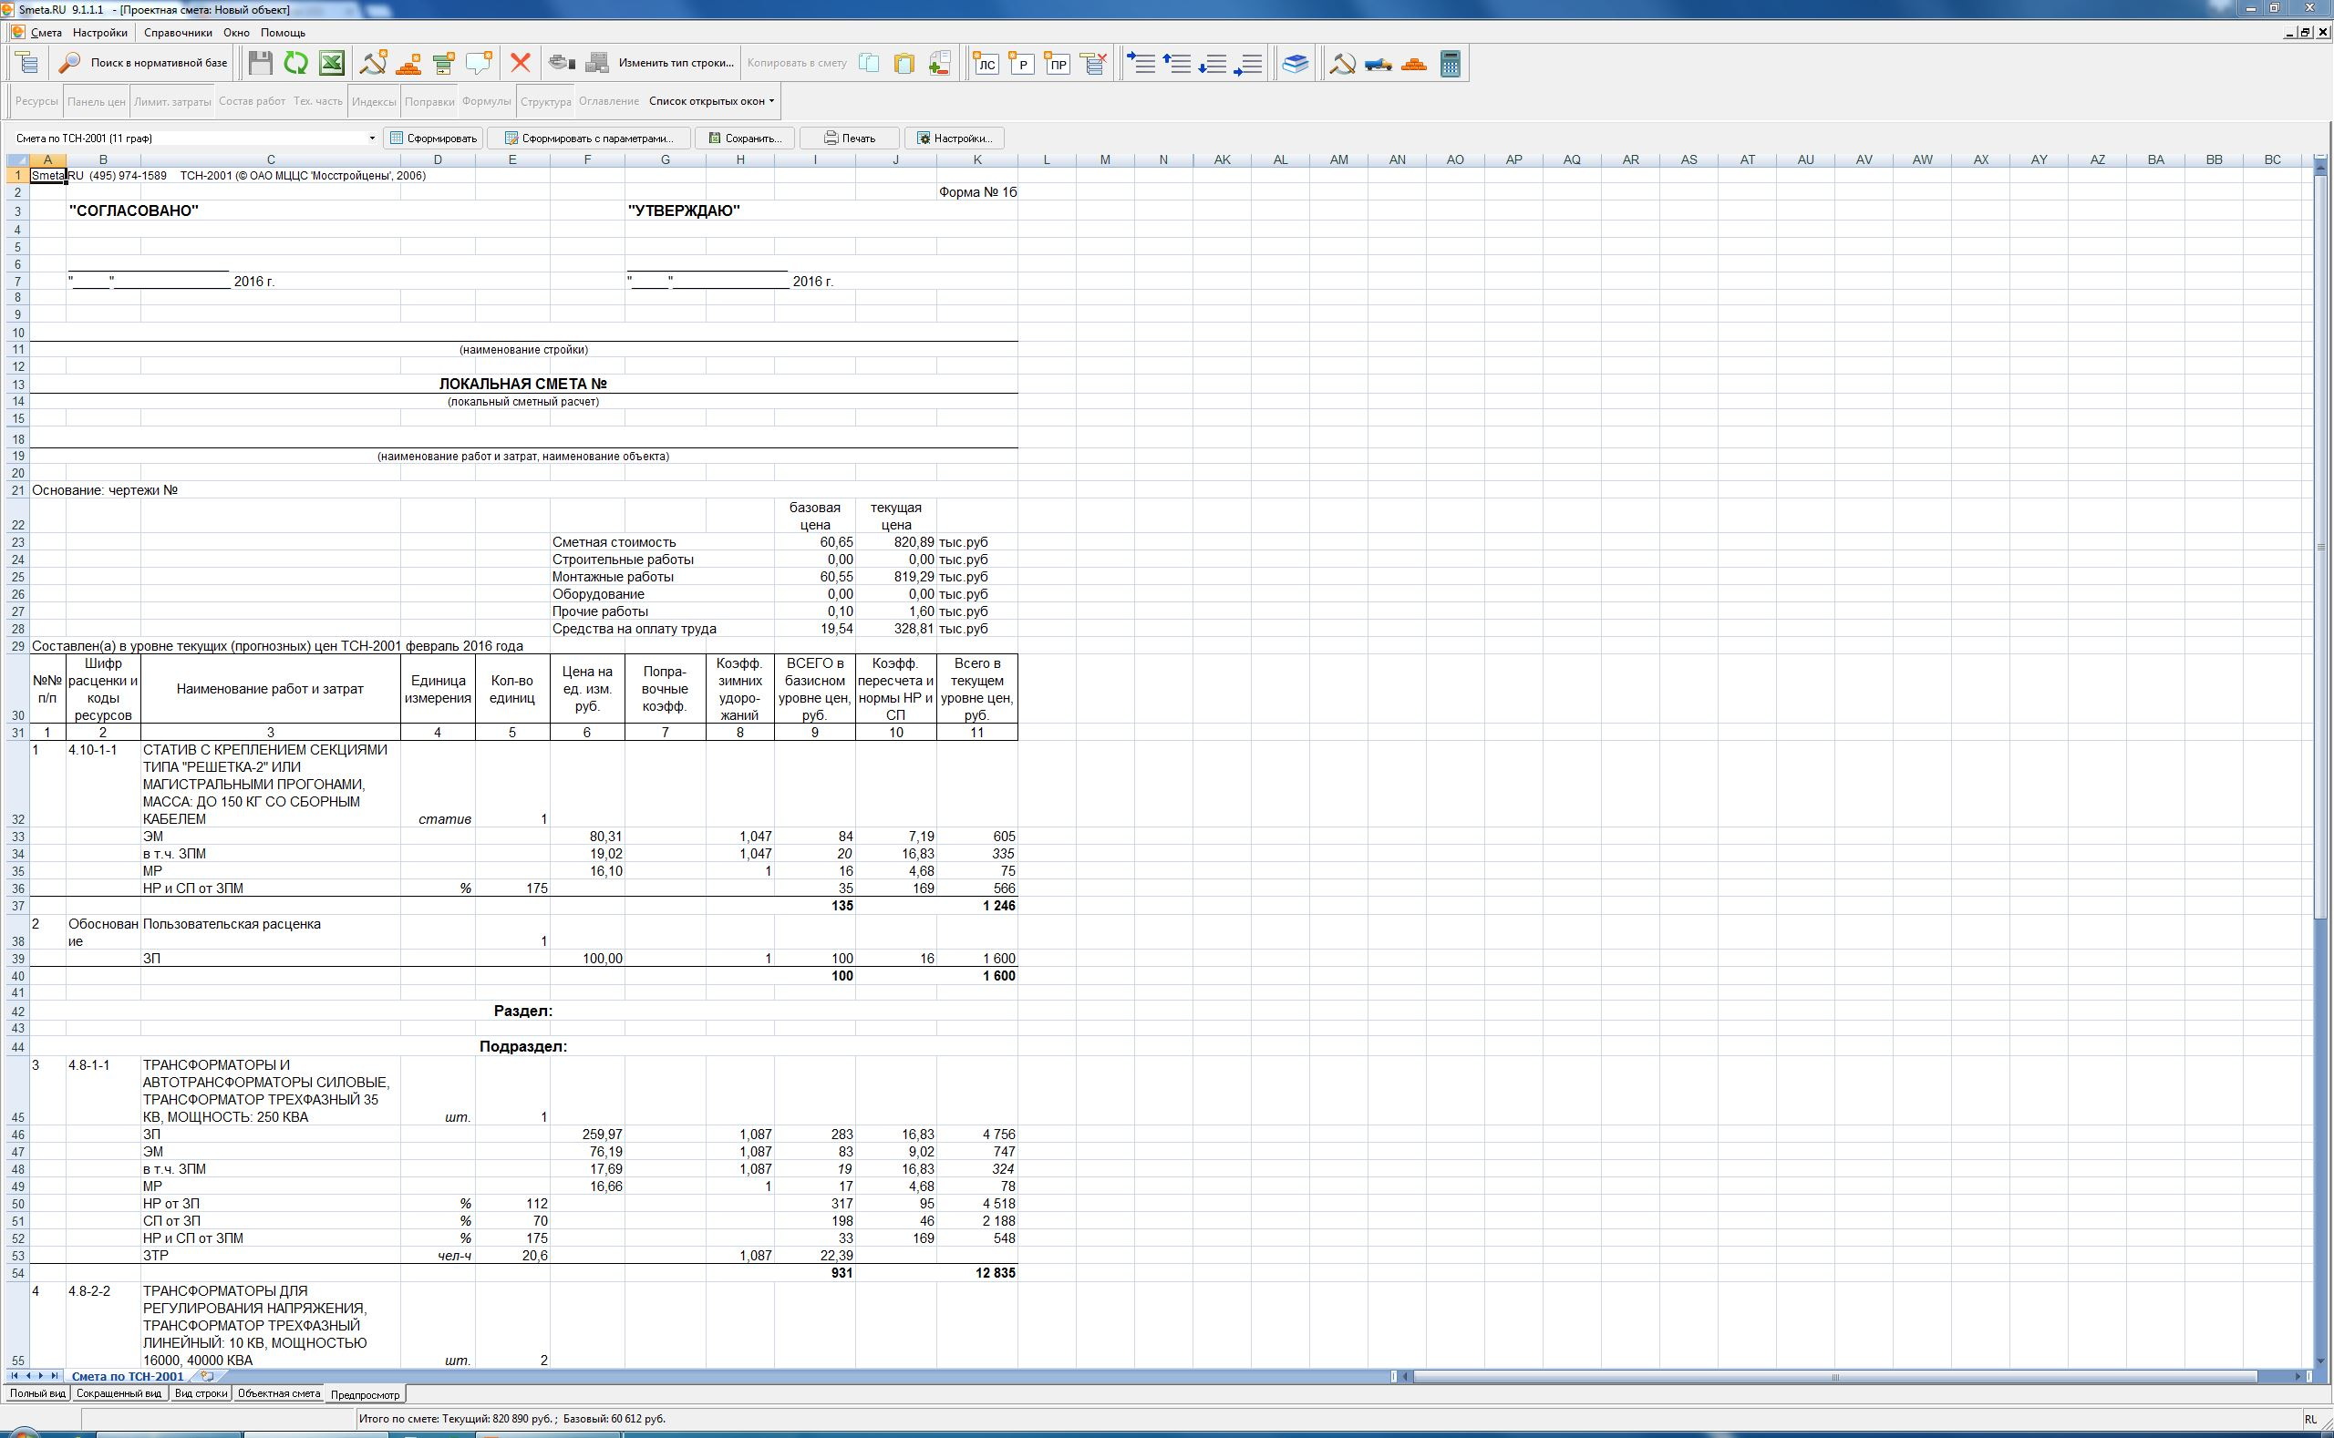Click the first-sheet navigation arrow at bottom left
This screenshot has height=1438, width=2334.
pos(15,1376)
